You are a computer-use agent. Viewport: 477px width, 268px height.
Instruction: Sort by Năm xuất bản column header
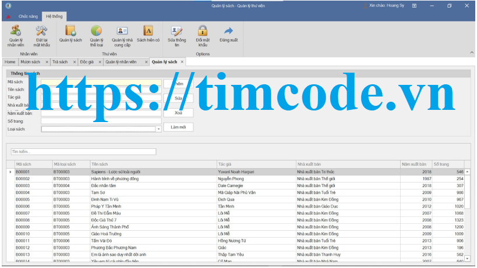(416, 164)
